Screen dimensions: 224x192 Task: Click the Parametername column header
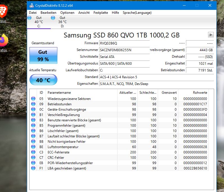pyautogui.click(x=82, y=93)
